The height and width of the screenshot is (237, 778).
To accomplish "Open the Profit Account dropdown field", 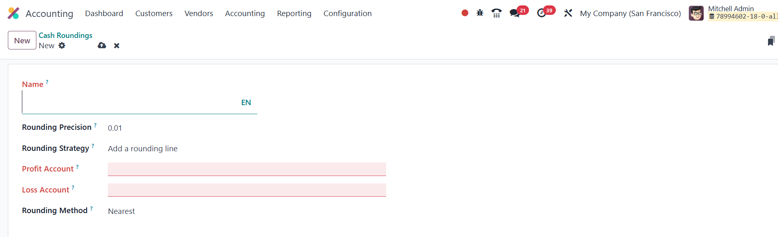I will click(247, 169).
